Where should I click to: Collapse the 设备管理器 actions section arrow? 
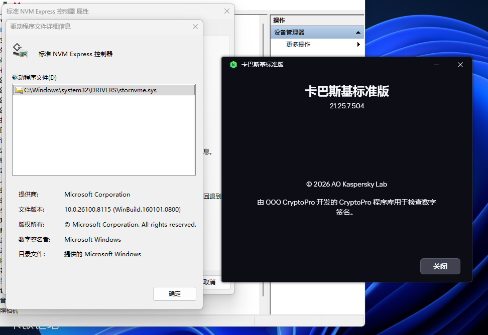click(x=358, y=32)
